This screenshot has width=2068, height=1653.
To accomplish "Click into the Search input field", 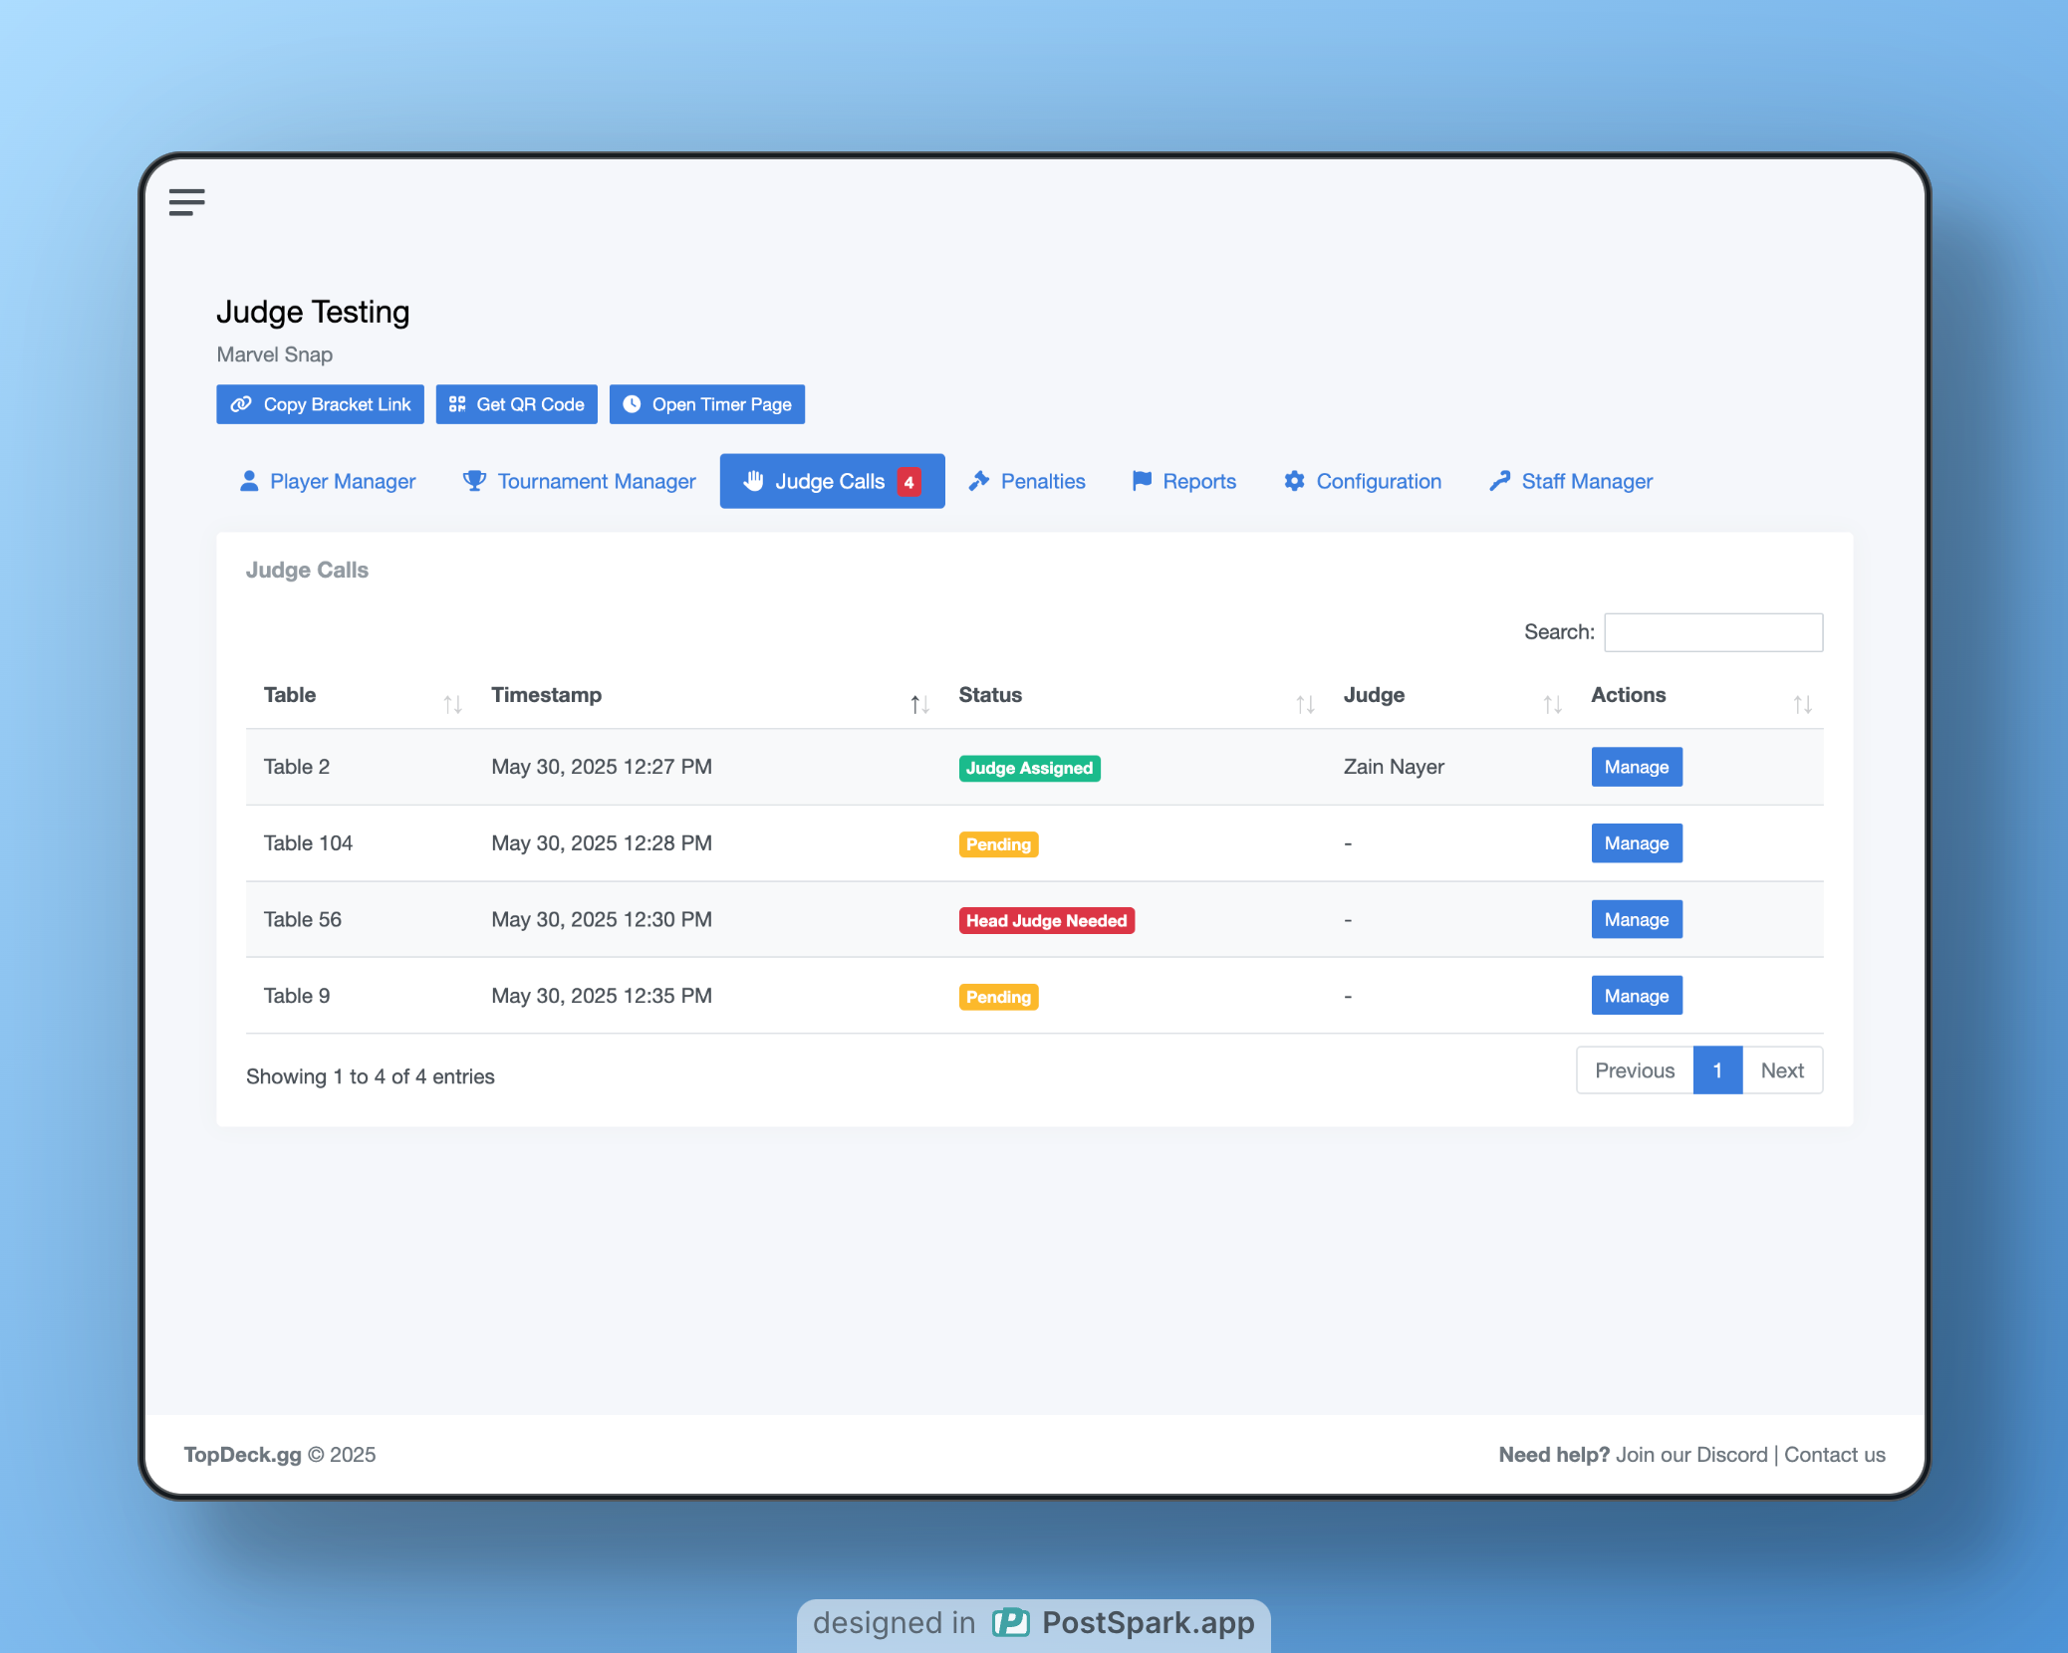I will (x=1712, y=632).
